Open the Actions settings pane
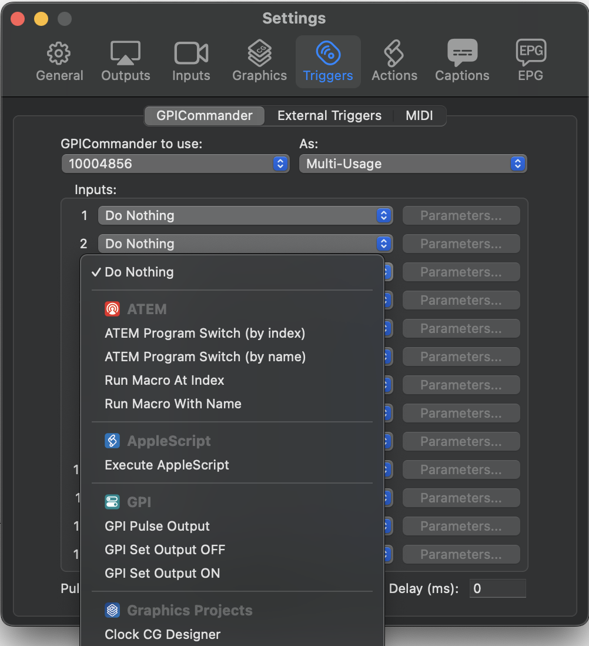This screenshot has width=589, height=646. pos(394,62)
